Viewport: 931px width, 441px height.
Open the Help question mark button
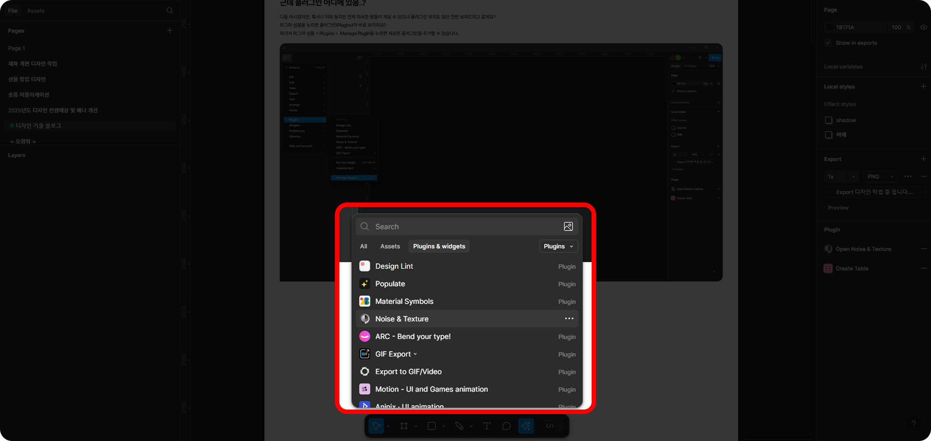pyautogui.click(x=914, y=424)
